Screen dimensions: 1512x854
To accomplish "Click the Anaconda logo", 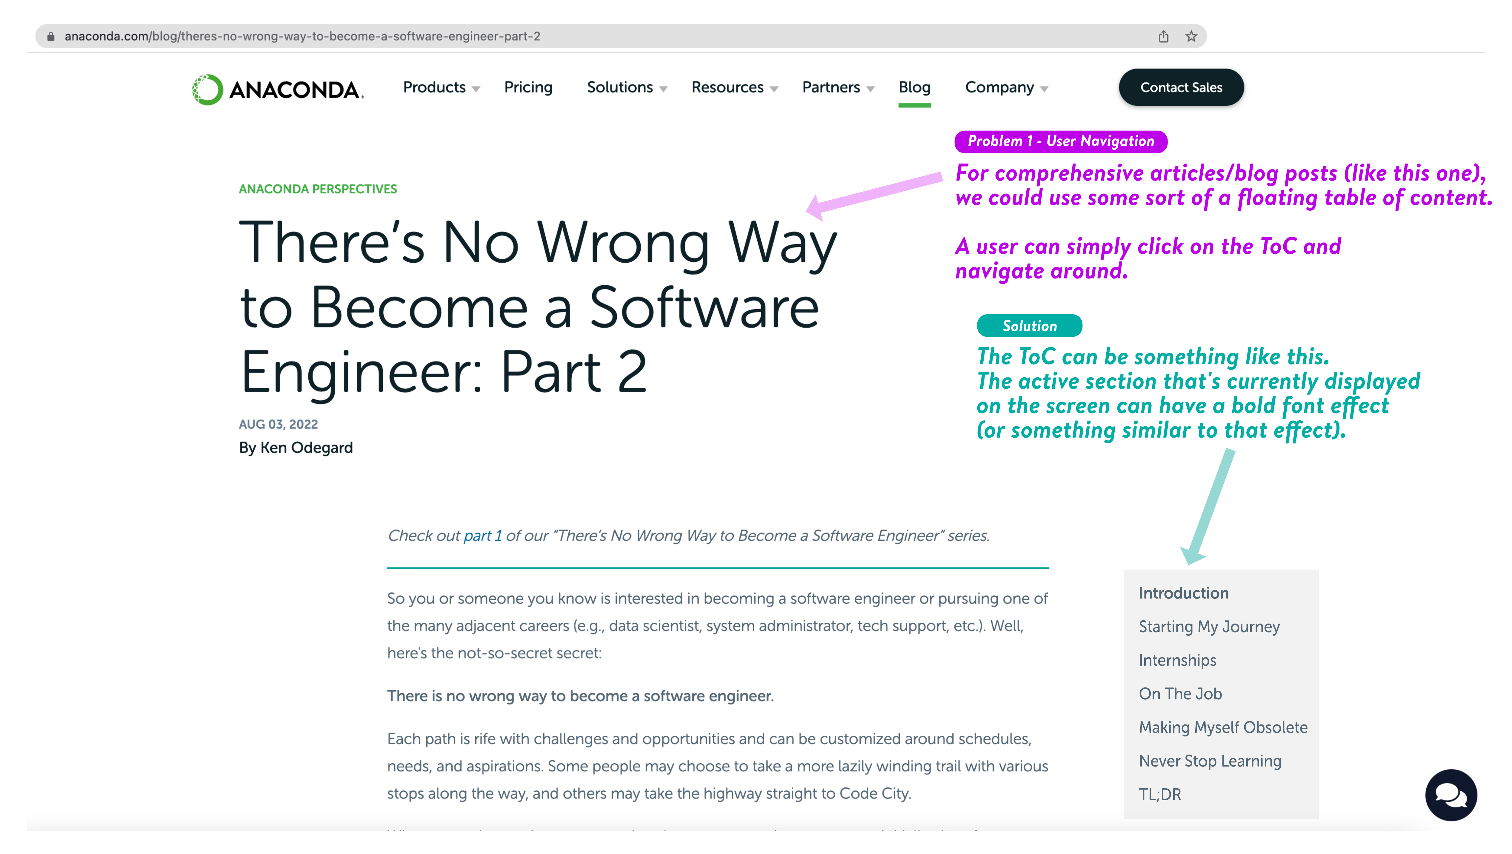I will [277, 89].
